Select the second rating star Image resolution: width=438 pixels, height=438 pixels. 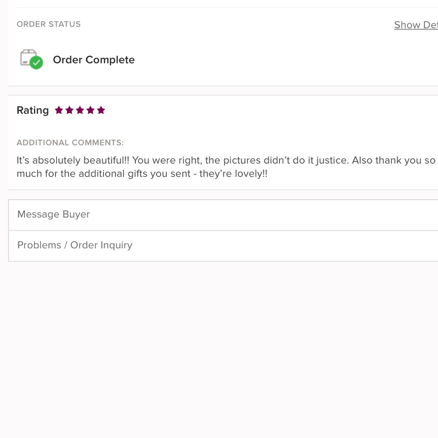[x=69, y=110]
